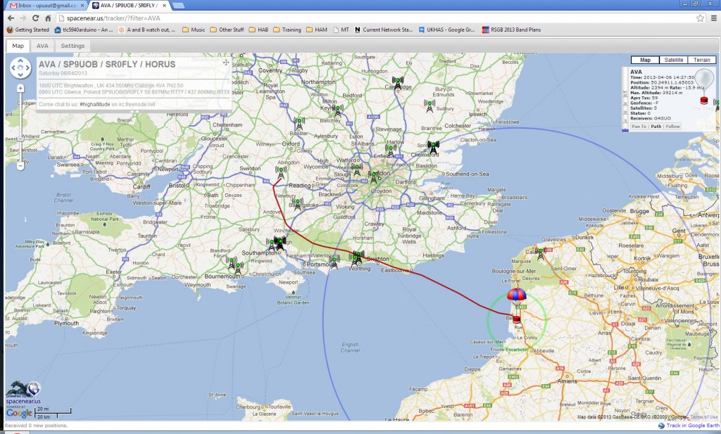This screenshot has width=721, height=434.
Task: Open the RSGB 2013 Band Plans bookmark
Action: (511, 30)
